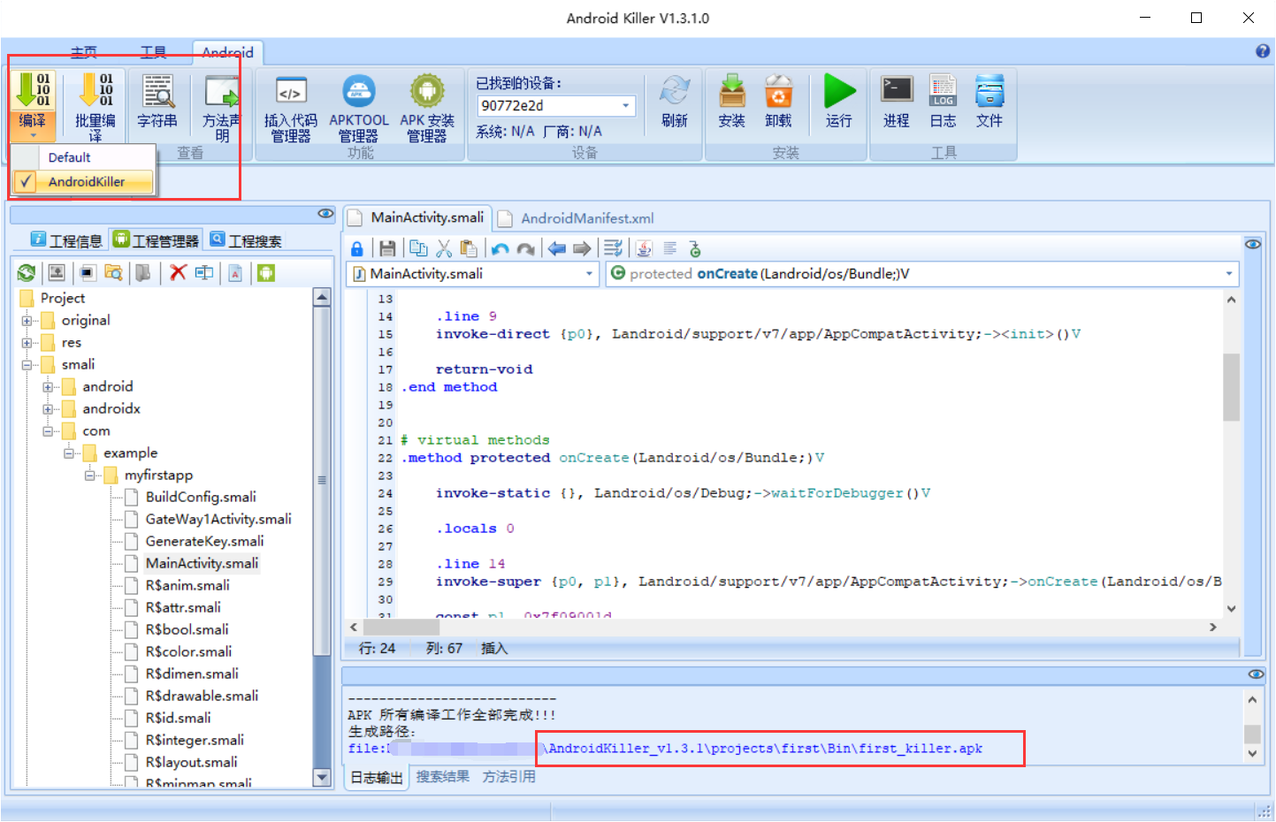Select the Default compile option
The width and height of the screenshot is (1276, 822).
coord(85,157)
